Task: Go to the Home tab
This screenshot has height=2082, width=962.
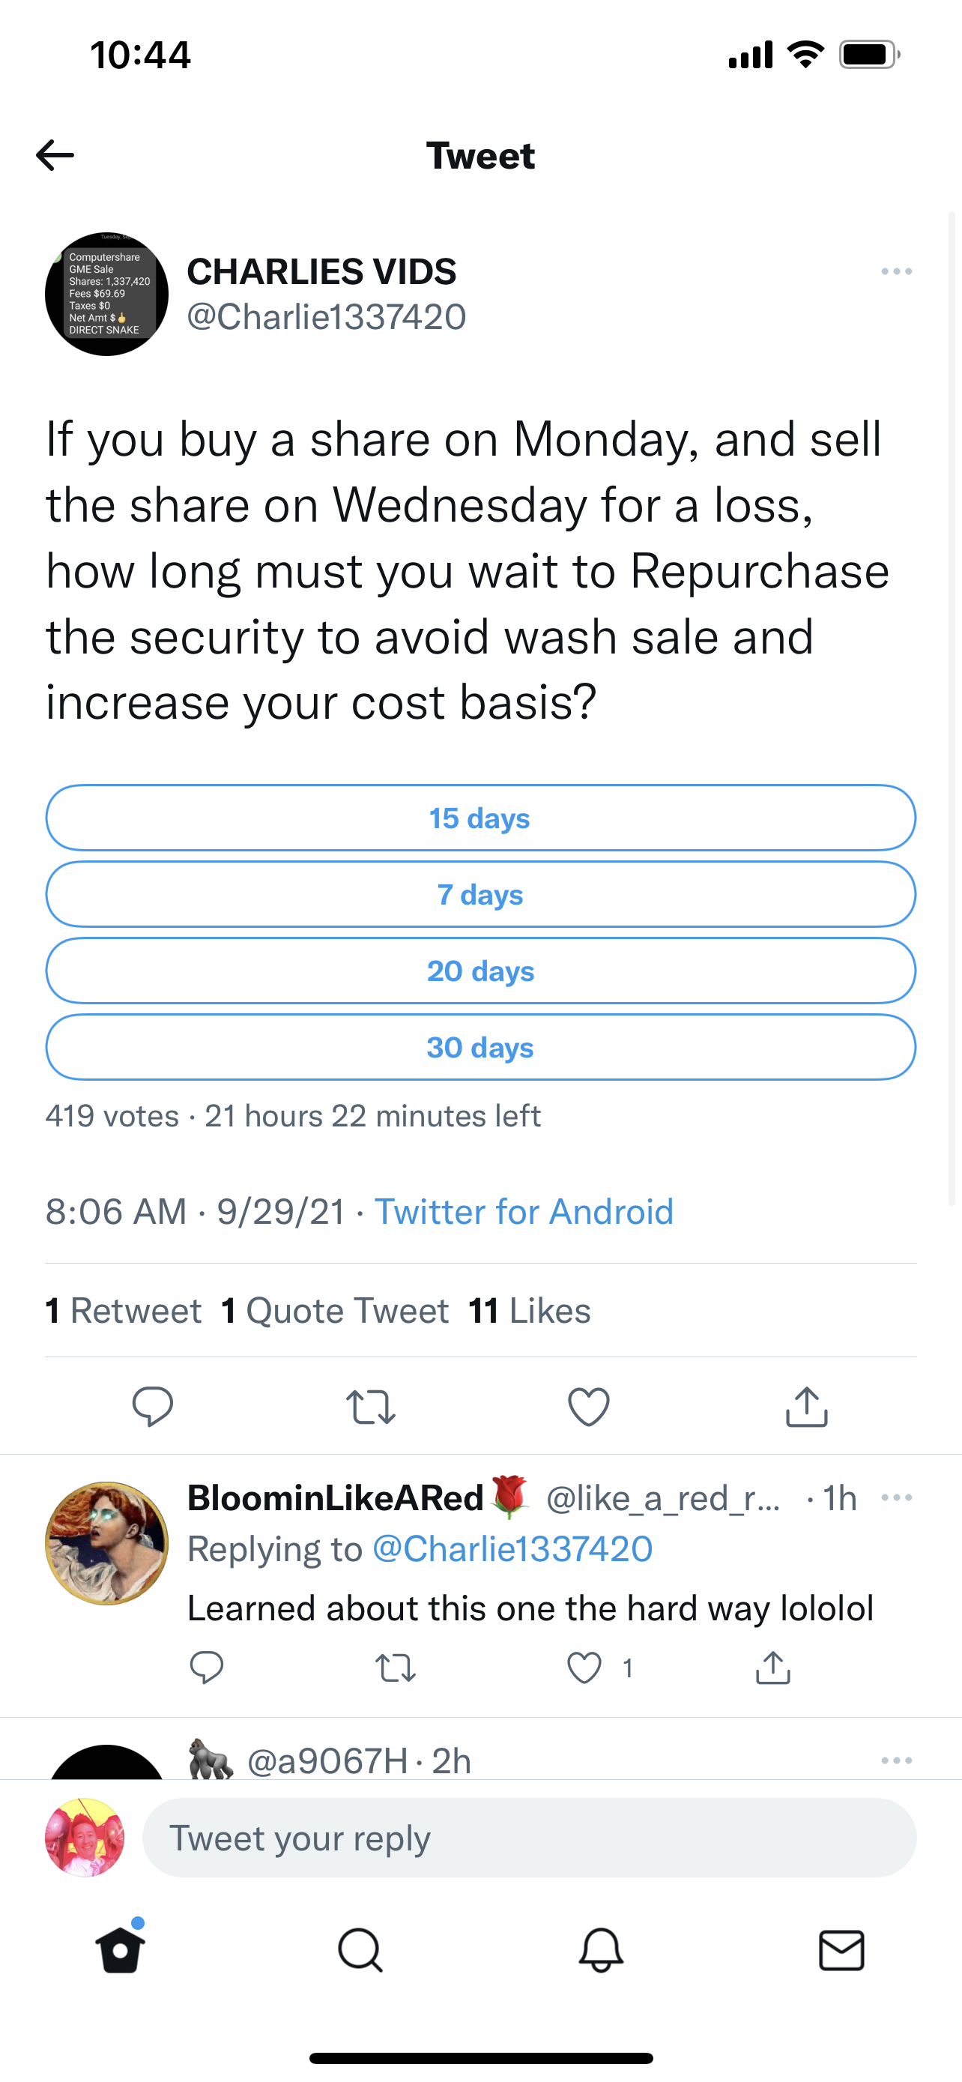Action: click(121, 1950)
